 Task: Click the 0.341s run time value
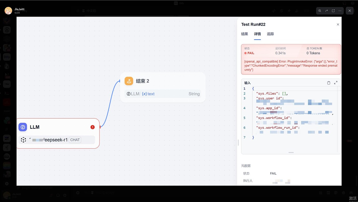coord(280,53)
